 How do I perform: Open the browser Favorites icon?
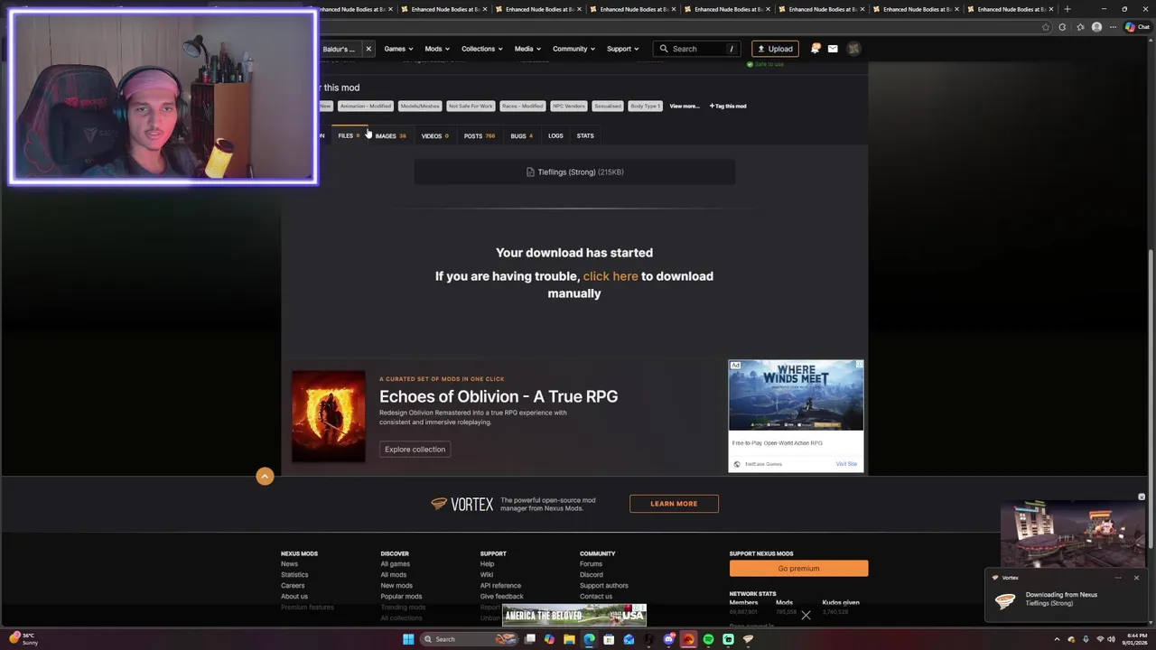click(x=1080, y=27)
